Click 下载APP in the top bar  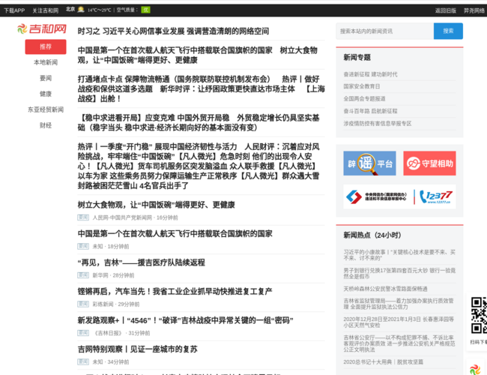(14, 10)
